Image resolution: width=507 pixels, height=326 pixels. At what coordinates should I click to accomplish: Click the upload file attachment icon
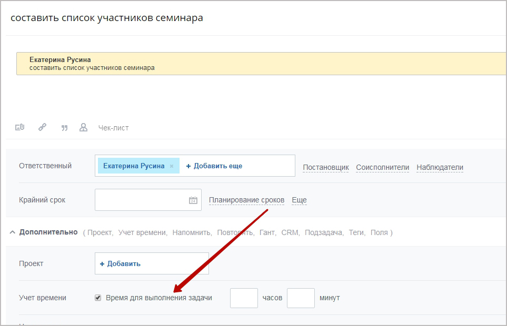coord(19,127)
